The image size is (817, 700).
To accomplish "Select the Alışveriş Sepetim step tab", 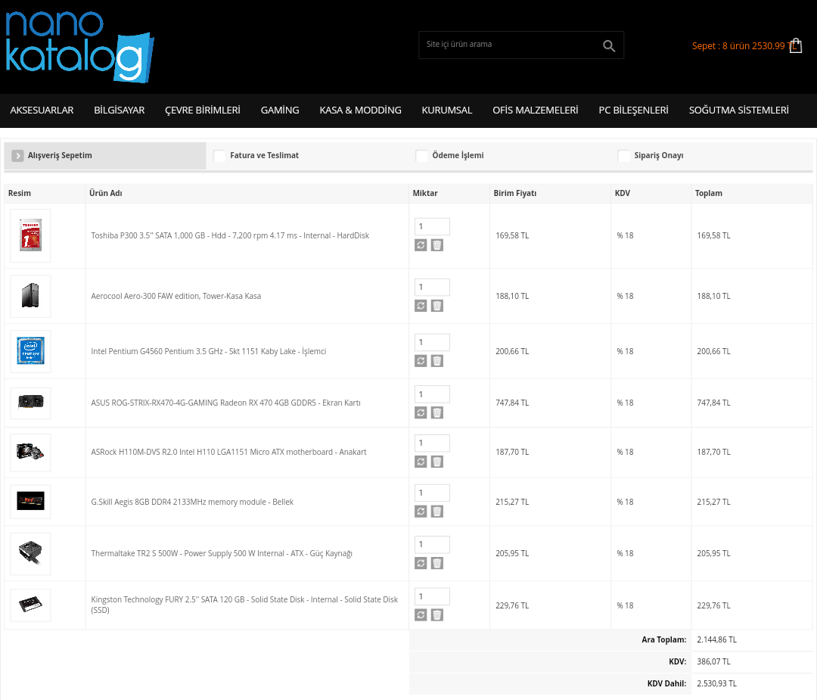I will point(105,155).
